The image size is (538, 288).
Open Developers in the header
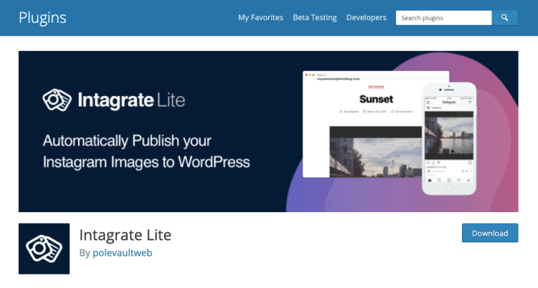[x=366, y=17]
